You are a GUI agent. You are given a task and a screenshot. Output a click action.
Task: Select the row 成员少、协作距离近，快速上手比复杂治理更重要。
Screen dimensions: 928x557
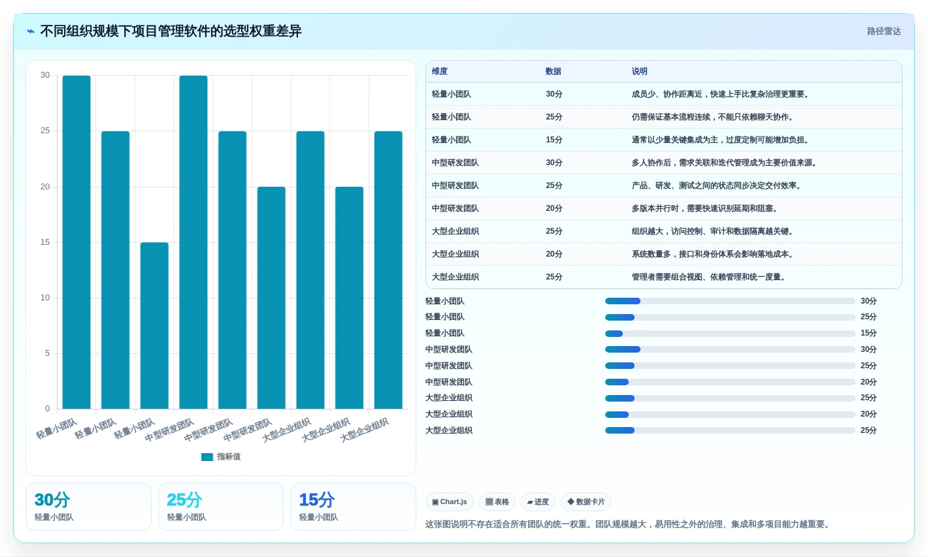click(664, 95)
